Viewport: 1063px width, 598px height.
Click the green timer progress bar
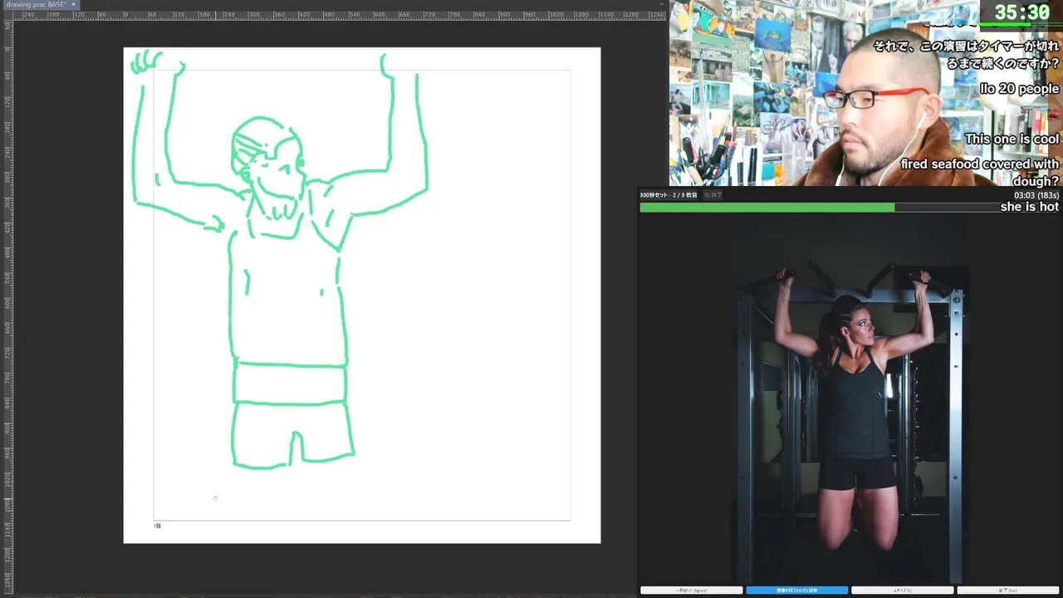[850, 207]
